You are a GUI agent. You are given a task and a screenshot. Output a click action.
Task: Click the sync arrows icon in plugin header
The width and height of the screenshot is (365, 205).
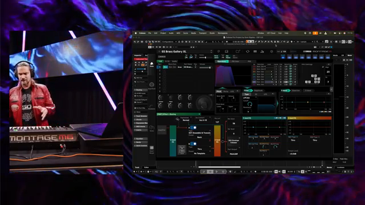(248, 51)
